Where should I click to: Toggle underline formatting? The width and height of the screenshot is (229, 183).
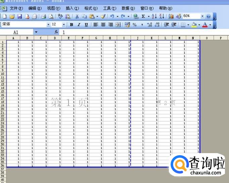86,25
